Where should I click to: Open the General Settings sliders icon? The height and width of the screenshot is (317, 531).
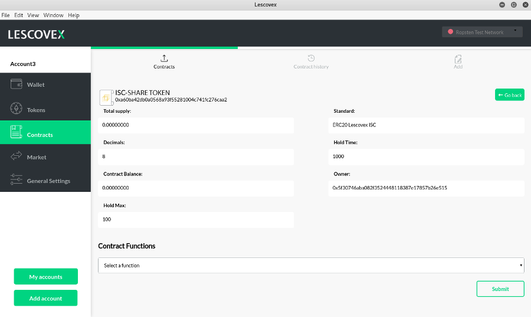click(17, 179)
